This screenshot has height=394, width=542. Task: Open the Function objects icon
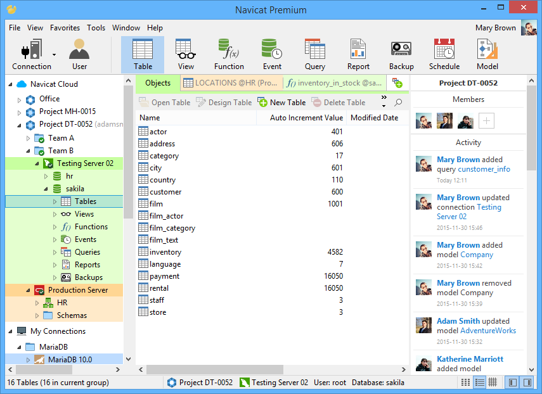coord(229,54)
